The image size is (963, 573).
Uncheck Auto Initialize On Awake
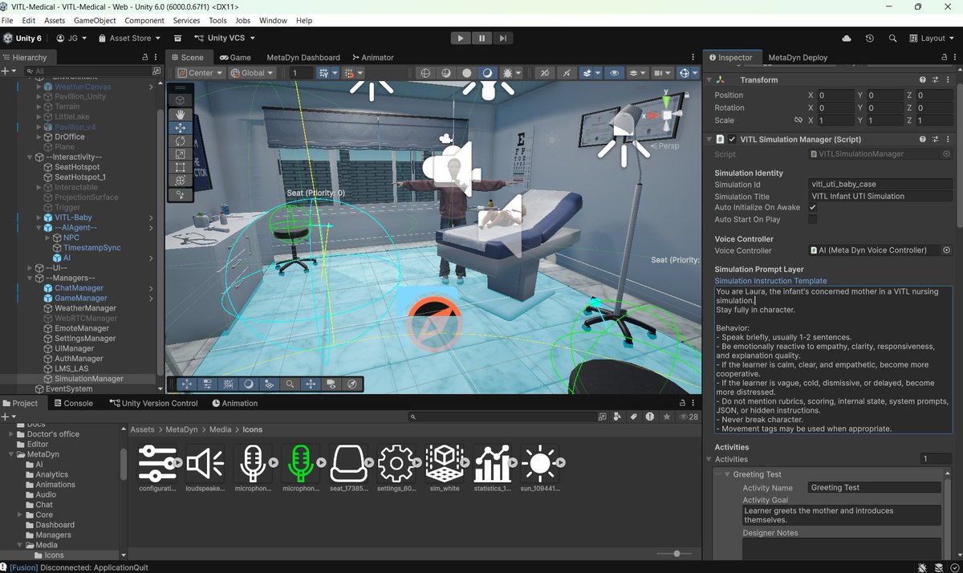click(813, 207)
